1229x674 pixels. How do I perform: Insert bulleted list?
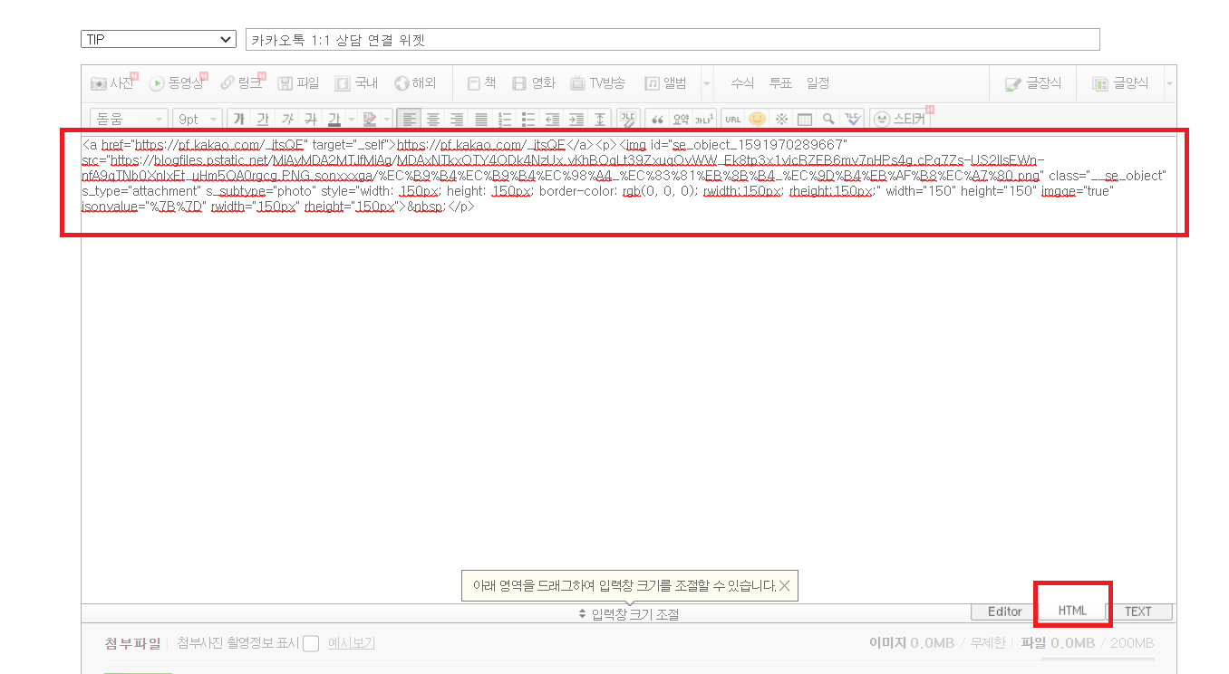pyautogui.click(x=528, y=119)
